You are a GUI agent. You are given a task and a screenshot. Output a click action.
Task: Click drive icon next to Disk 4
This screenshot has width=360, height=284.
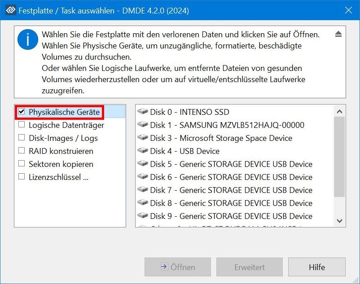click(x=143, y=150)
